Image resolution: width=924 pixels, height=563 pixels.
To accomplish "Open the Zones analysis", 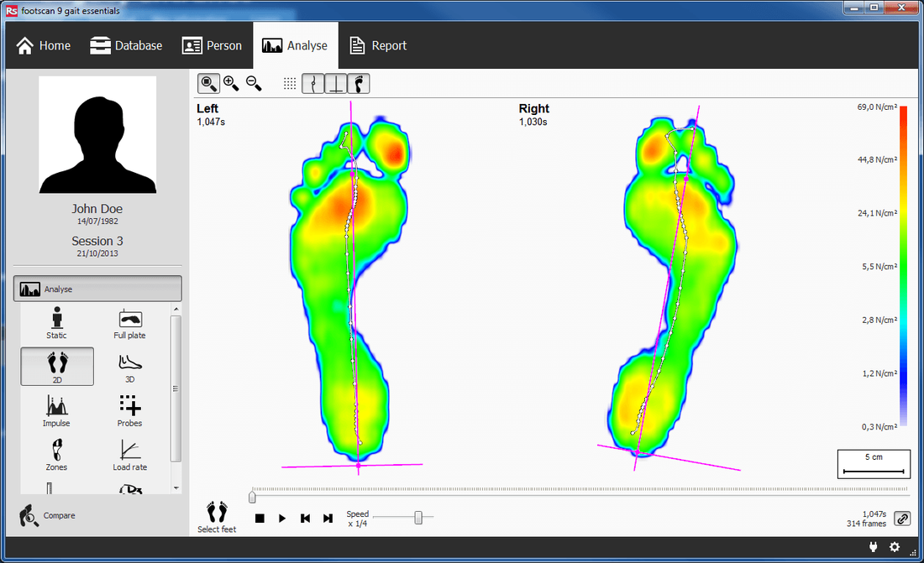I will click(x=56, y=455).
